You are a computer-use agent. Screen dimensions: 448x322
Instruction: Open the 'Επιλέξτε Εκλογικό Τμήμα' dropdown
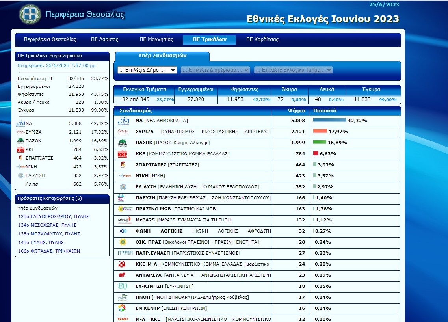tap(294, 70)
